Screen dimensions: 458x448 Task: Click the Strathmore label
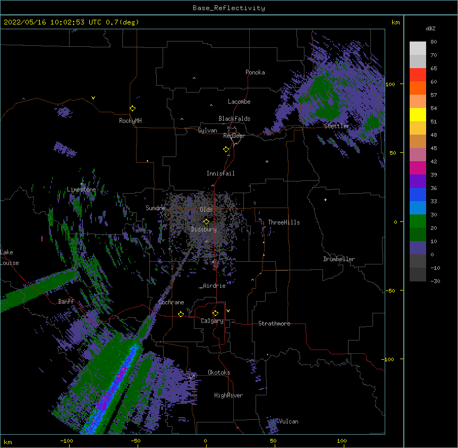point(274,323)
